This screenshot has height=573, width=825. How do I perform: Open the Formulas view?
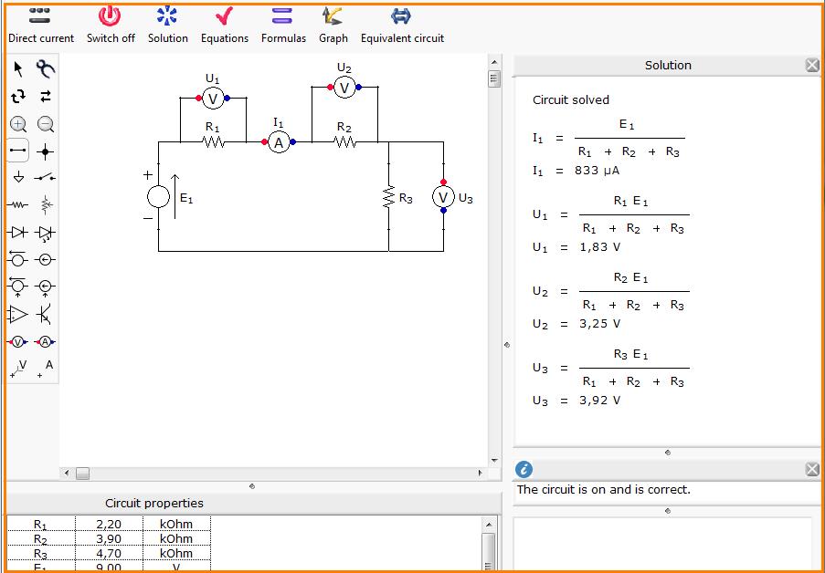(x=283, y=25)
